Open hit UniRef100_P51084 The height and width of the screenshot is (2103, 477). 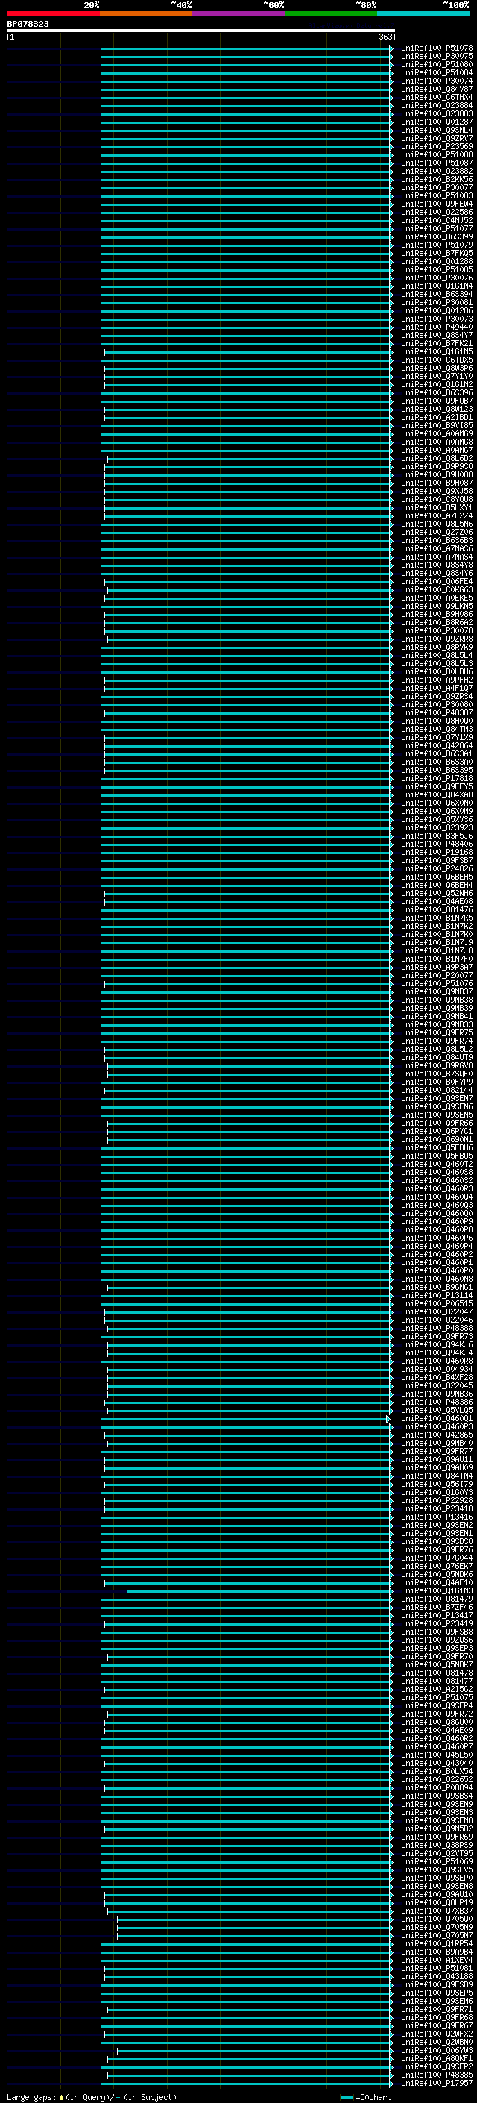pyautogui.click(x=437, y=72)
